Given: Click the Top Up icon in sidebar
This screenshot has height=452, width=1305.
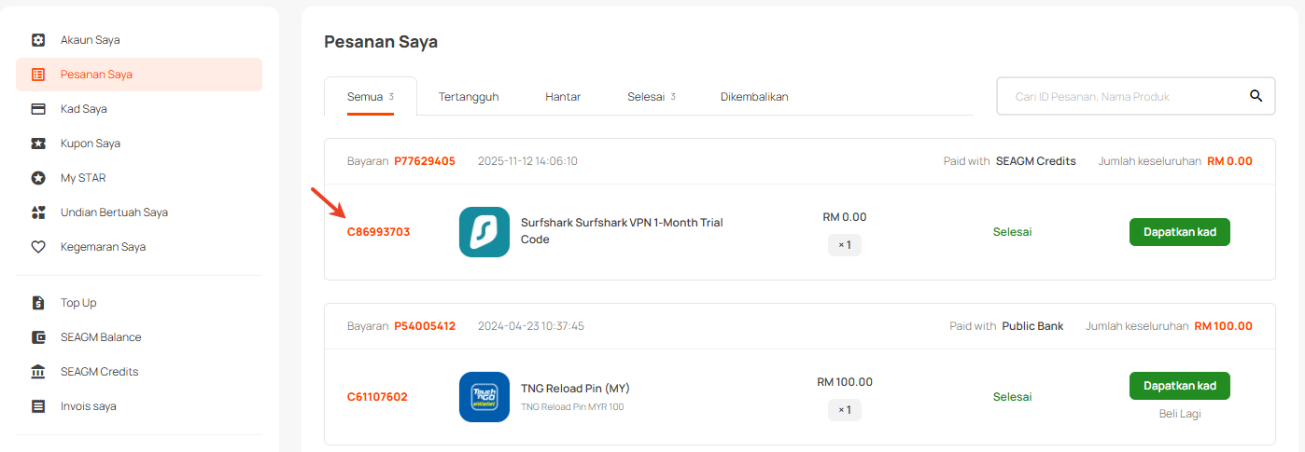Looking at the screenshot, I should (x=38, y=303).
